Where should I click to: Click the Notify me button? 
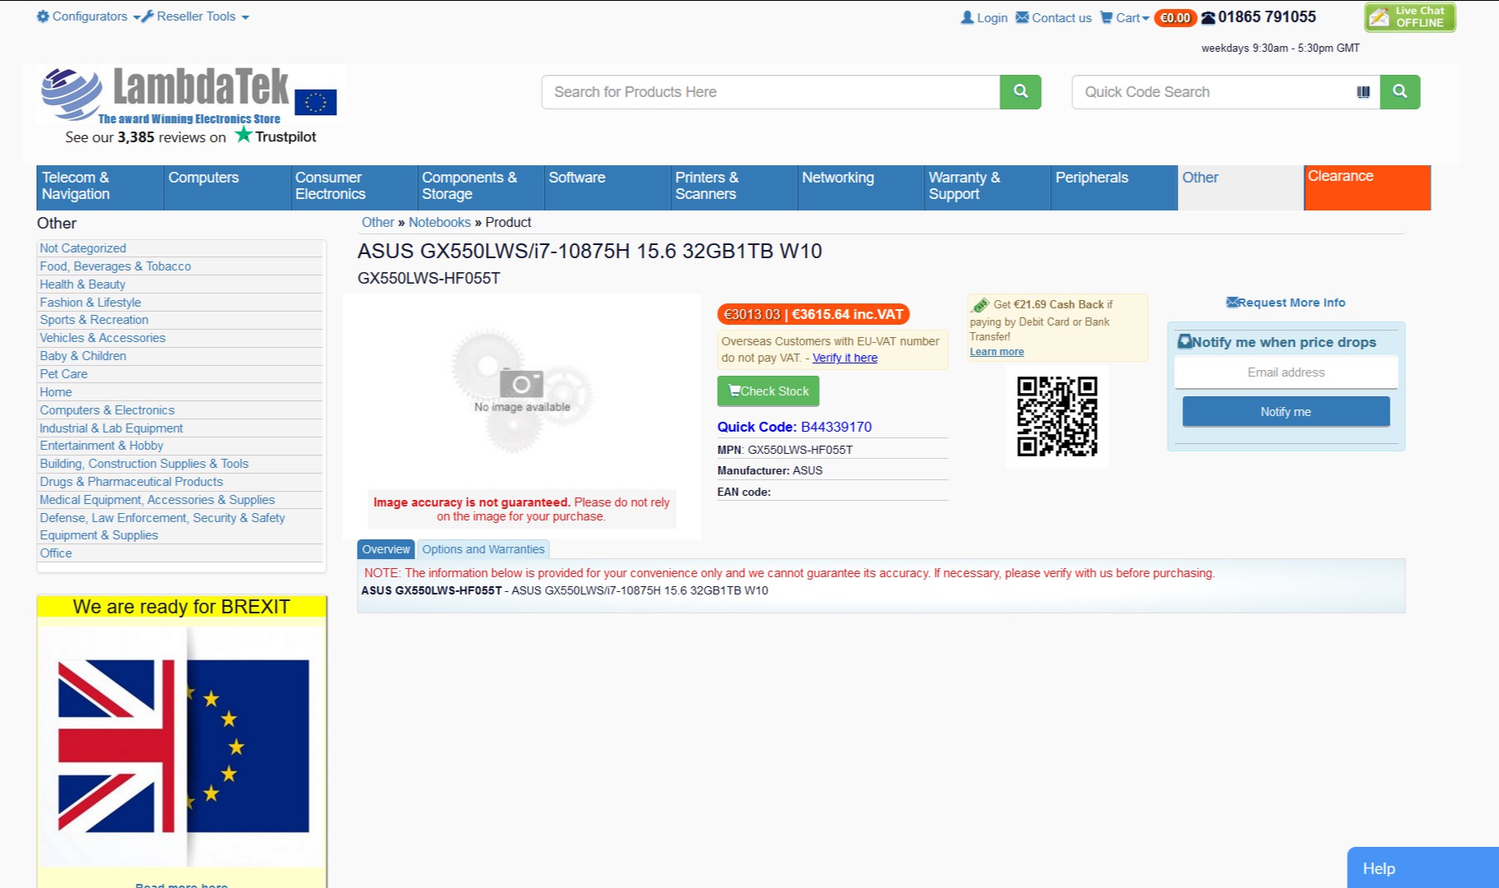click(1286, 412)
